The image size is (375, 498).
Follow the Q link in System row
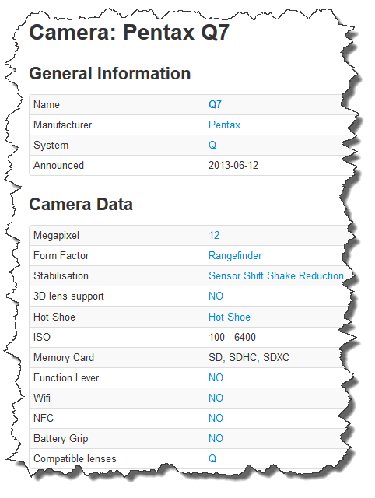[212, 146]
